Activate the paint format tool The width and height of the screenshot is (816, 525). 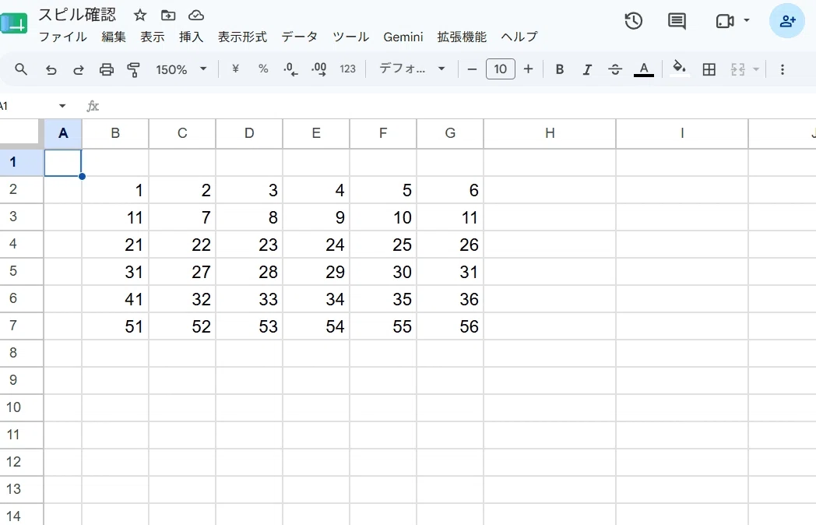[x=134, y=69]
